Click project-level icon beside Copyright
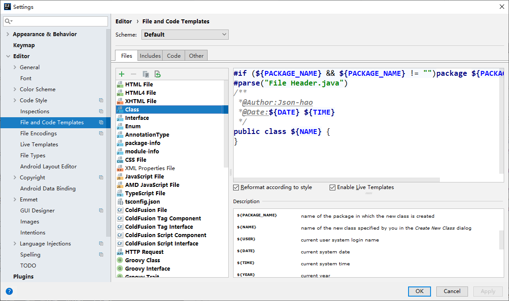 (x=101, y=177)
